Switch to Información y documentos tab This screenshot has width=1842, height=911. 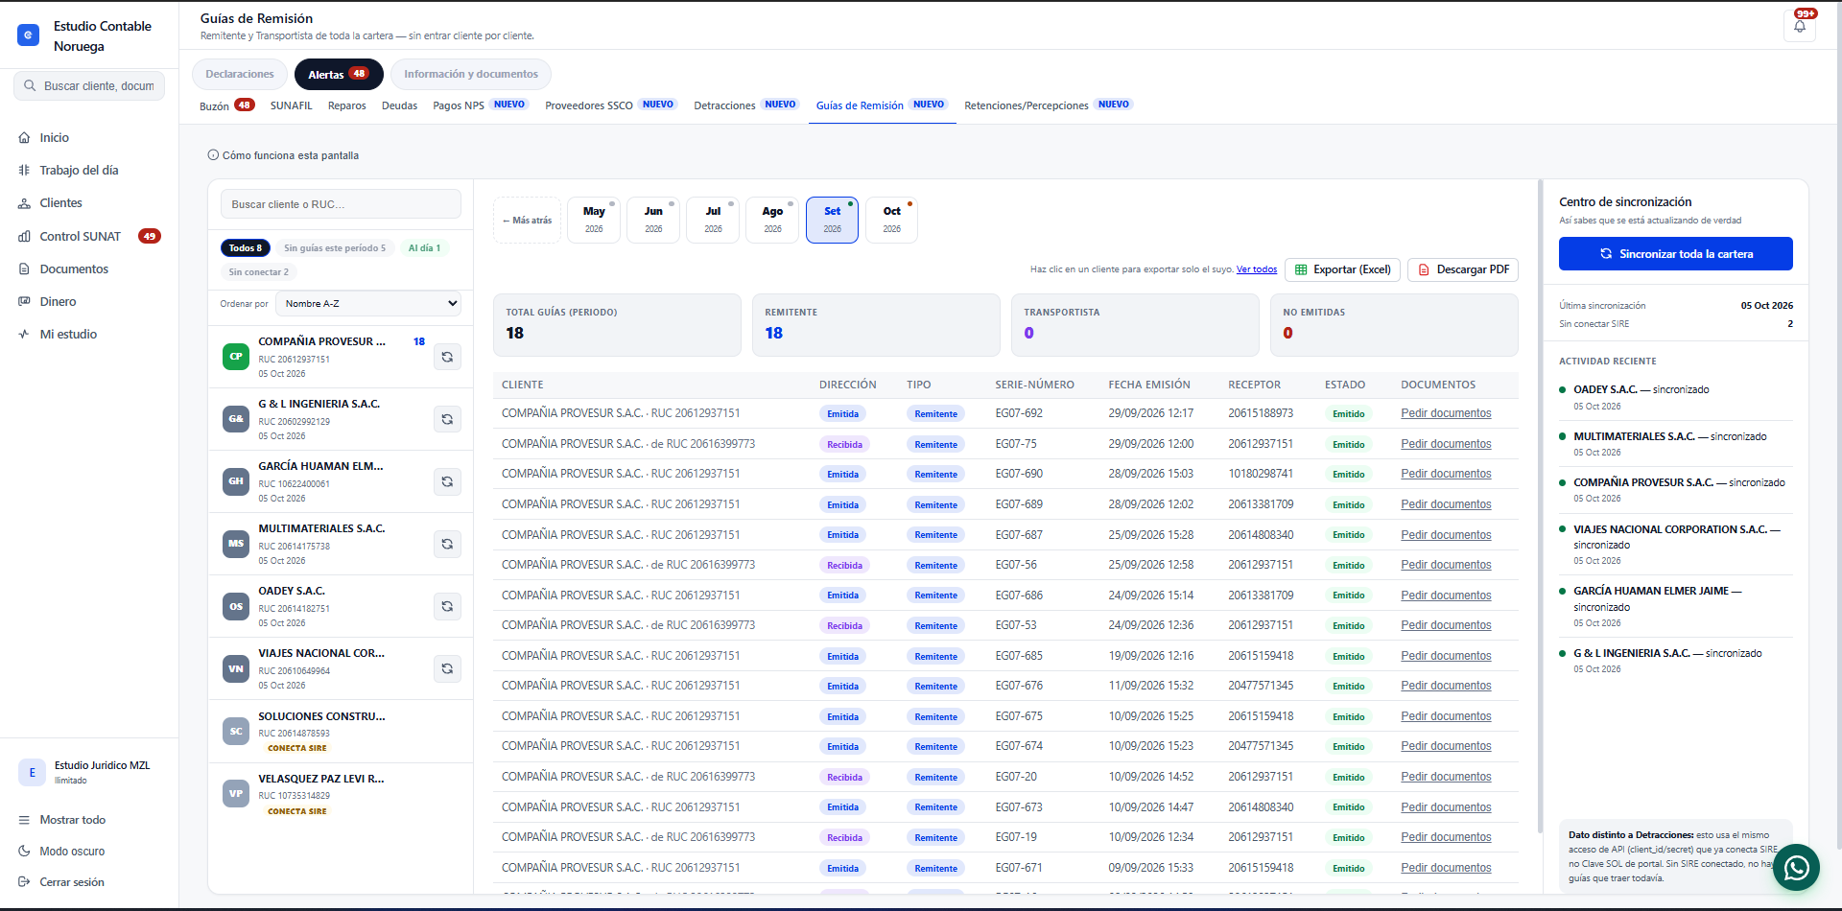[471, 74]
